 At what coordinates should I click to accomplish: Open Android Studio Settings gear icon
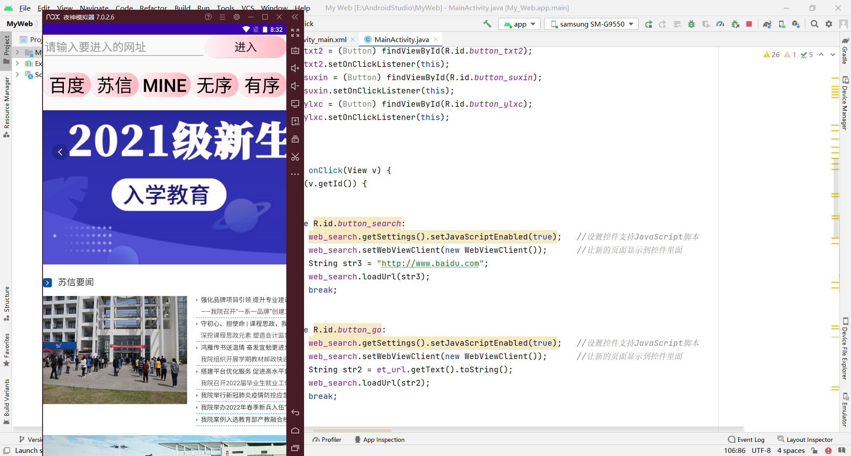(829, 24)
